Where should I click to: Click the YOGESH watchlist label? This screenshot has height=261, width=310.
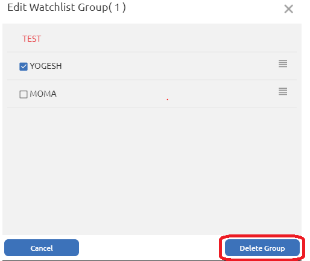(x=46, y=66)
